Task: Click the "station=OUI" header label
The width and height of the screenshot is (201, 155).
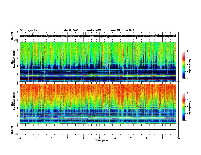Action: tap(94, 30)
